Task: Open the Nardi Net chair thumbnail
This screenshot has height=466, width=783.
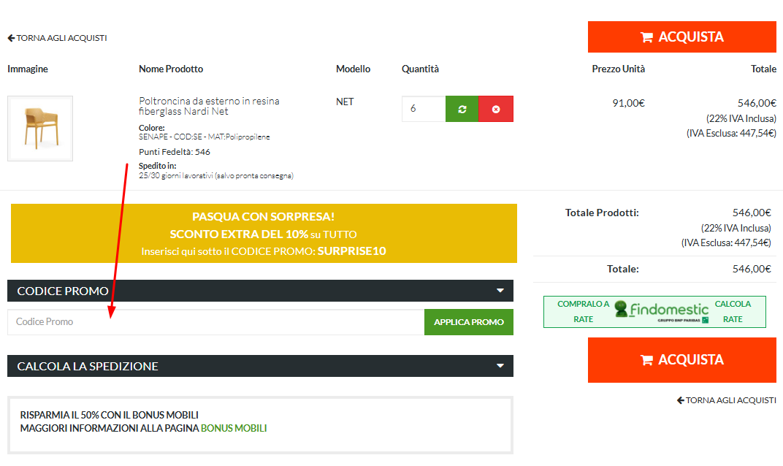Action: (x=40, y=129)
